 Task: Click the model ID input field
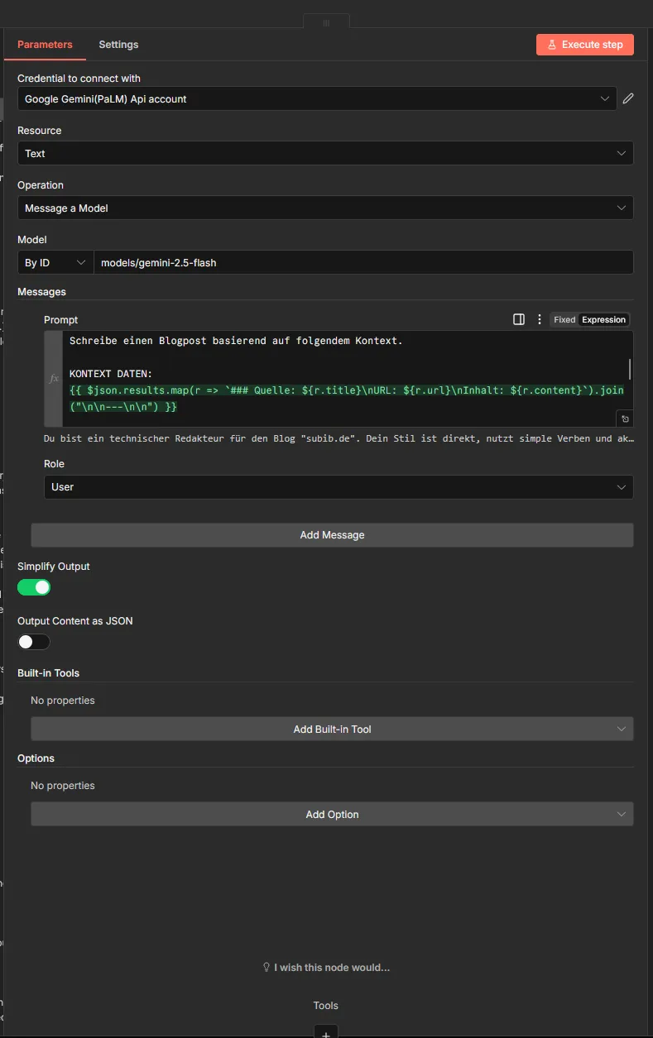coord(364,262)
